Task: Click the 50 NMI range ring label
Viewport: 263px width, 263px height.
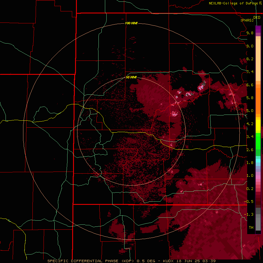Action: pyautogui.click(x=131, y=77)
